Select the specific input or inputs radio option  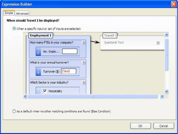[14, 29]
